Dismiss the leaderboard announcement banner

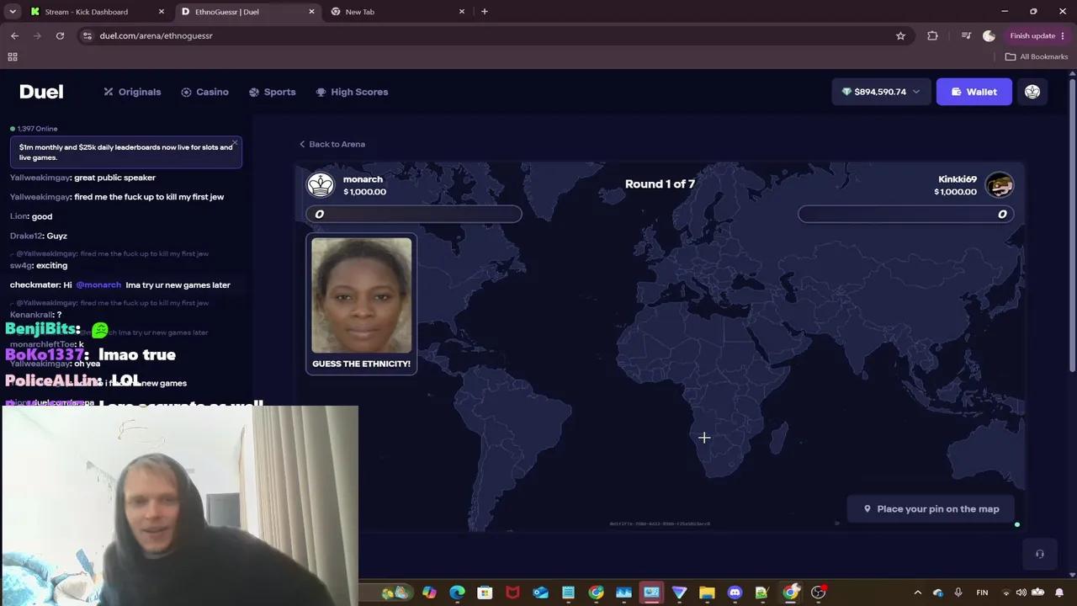point(235,143)
